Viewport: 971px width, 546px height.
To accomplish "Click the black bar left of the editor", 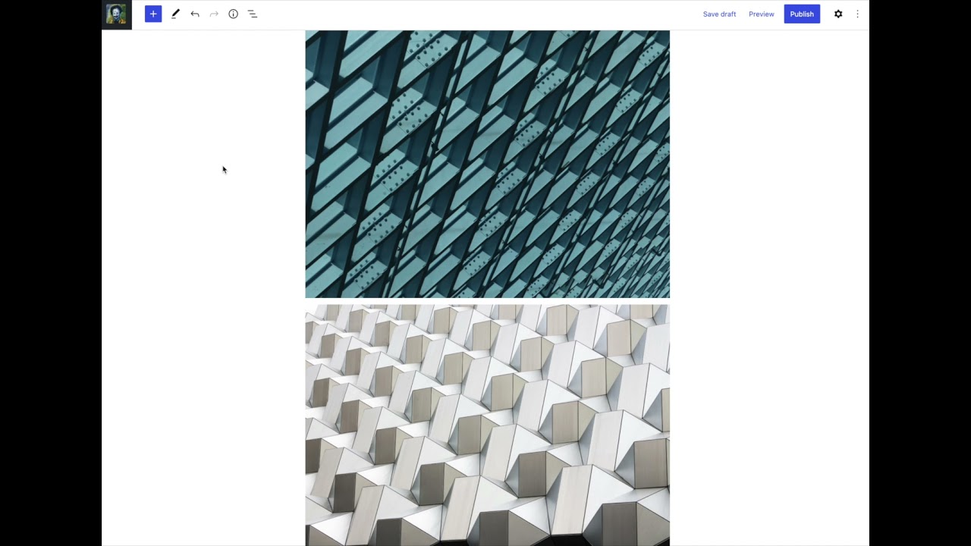I will (50, 273).
